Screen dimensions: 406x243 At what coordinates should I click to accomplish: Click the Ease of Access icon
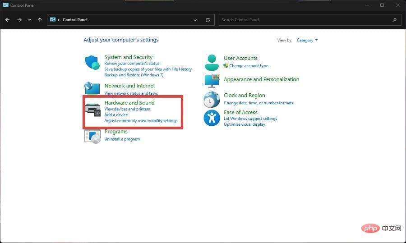tap(212, 118)
